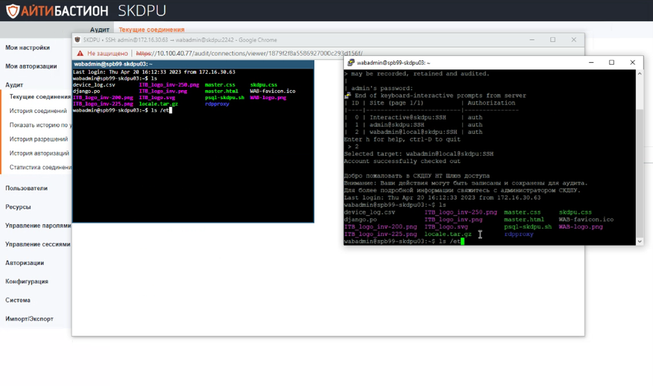
Task: Click 'psql-skdpu.sh' in PuTTY terminal
Action: pos(528,227)
